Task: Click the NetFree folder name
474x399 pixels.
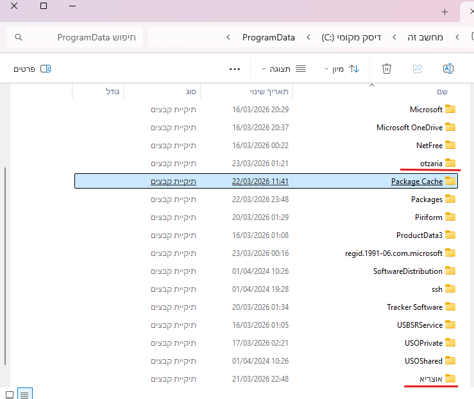Action: pyautogui.click(x=429, y=146)
